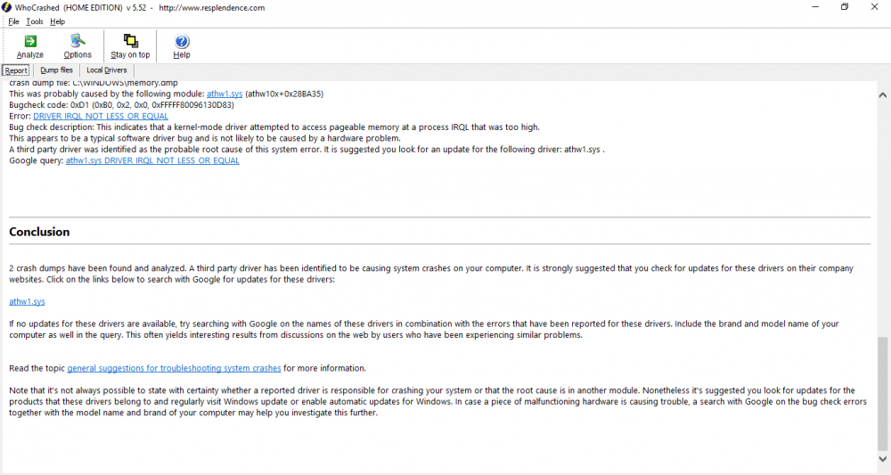The width and height of the screenshot is (891, 475).
Task: Open the Help menu
Action: coord(58,21)
